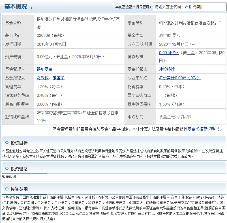
Task: Click the custody fee value 0.20%（每年）
Action: [172, 87]
